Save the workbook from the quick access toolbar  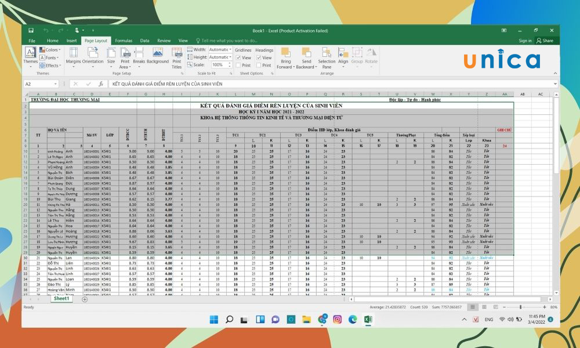tap(31, 30)
